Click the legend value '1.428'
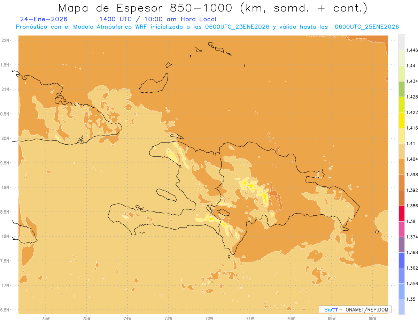The image size is (418, 323). [x=412, y=97]
